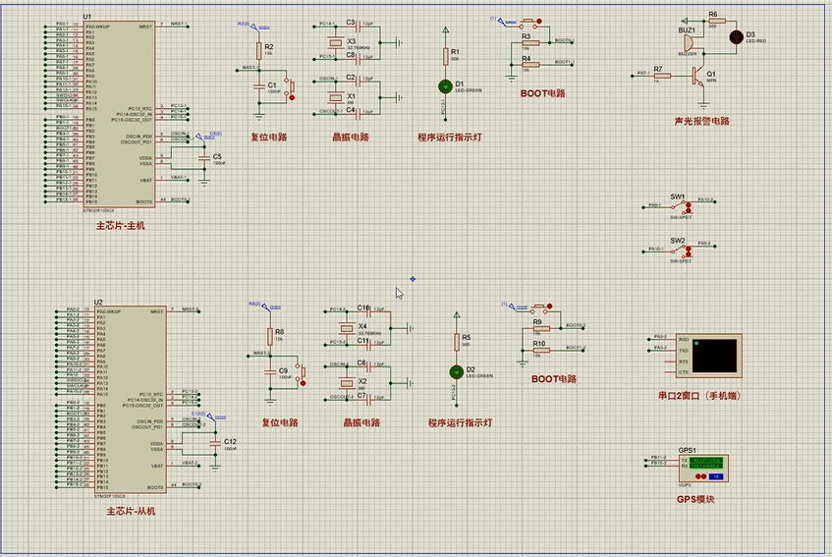Click the green LED D1
This screenshot has height=557, width=832.
(x=445, y=86)
